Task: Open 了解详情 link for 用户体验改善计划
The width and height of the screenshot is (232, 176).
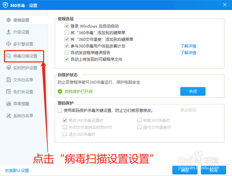Action: (188, 46)
